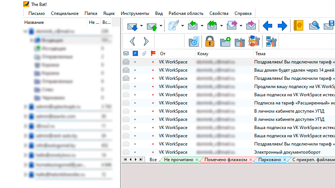Click the blue left arrow icon
The image size is (335, 188).
[x=267, y=26]
